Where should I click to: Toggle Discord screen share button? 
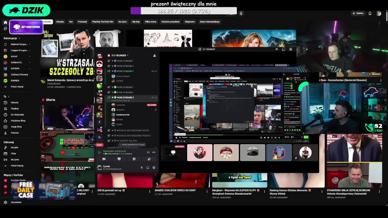[119, 159]
